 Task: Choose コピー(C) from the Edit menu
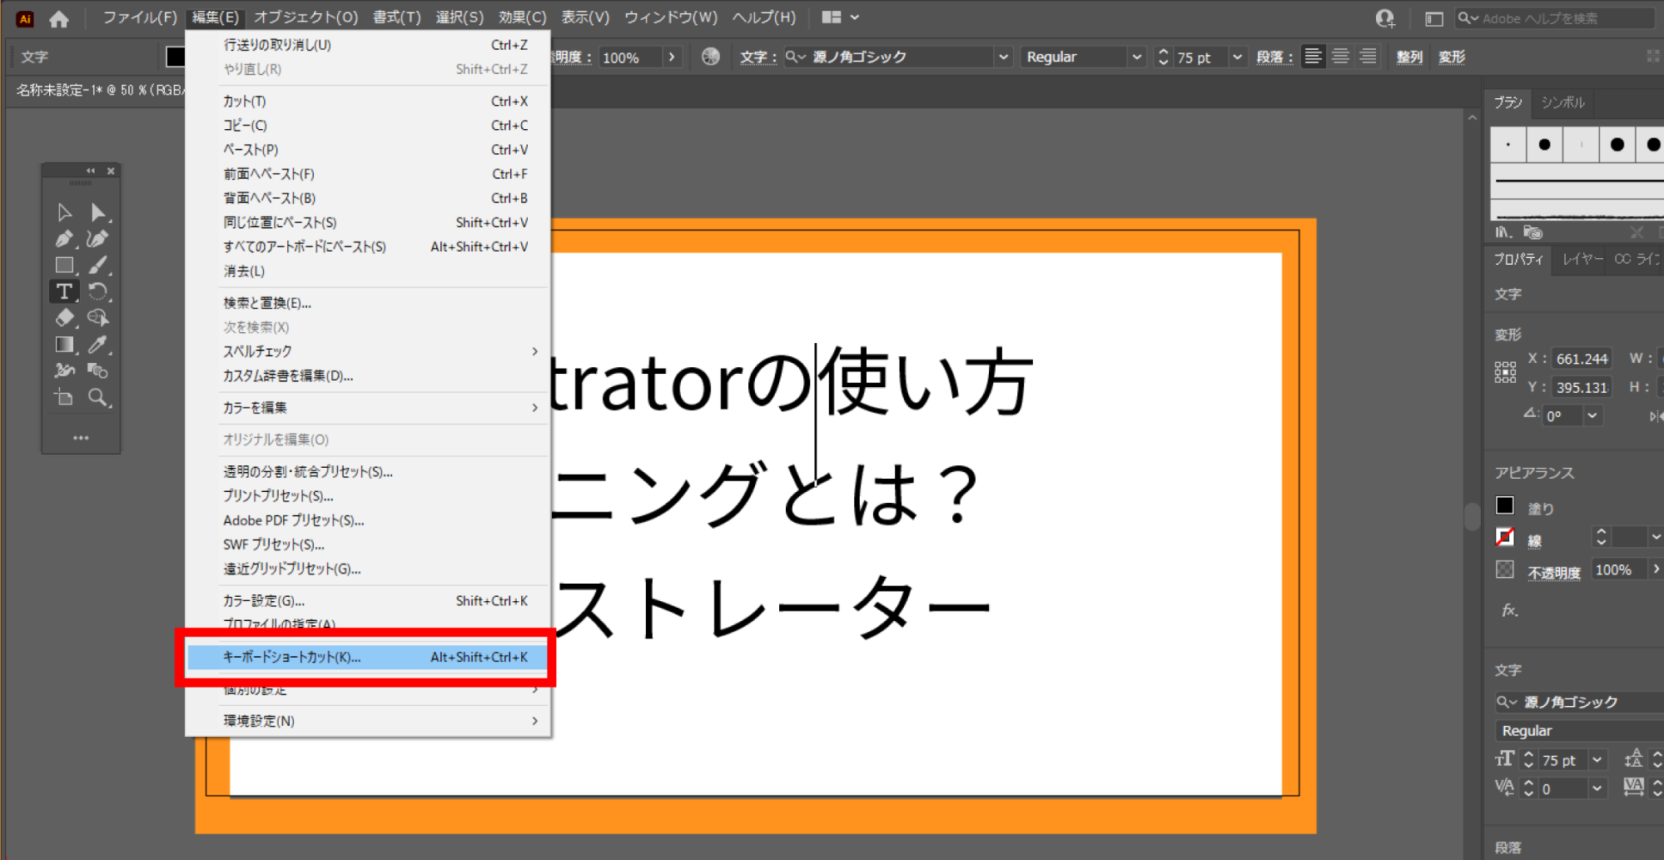(367, 125)
